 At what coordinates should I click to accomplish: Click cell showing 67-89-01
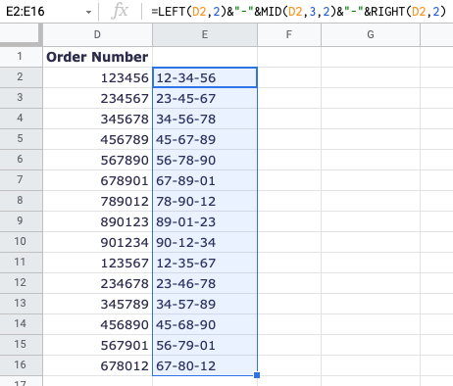205,180
